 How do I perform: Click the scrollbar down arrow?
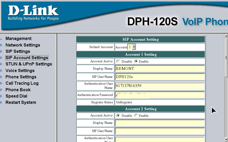tap(226, 140)
